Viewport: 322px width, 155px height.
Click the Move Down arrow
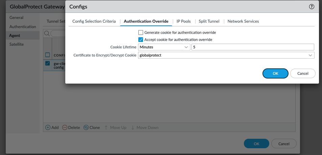tap(133, 128)
